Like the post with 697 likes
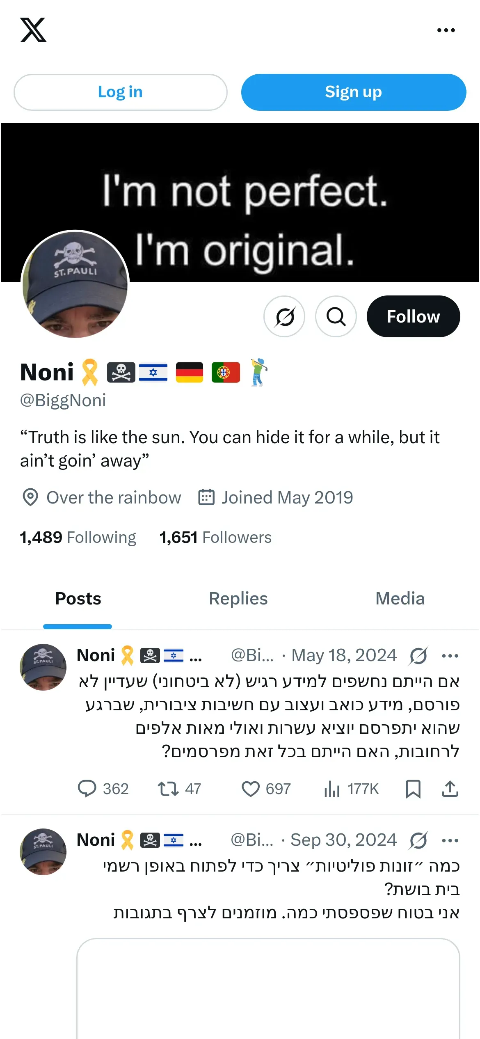Screen dimensions: 480x1039 click(x=251, y=789)
